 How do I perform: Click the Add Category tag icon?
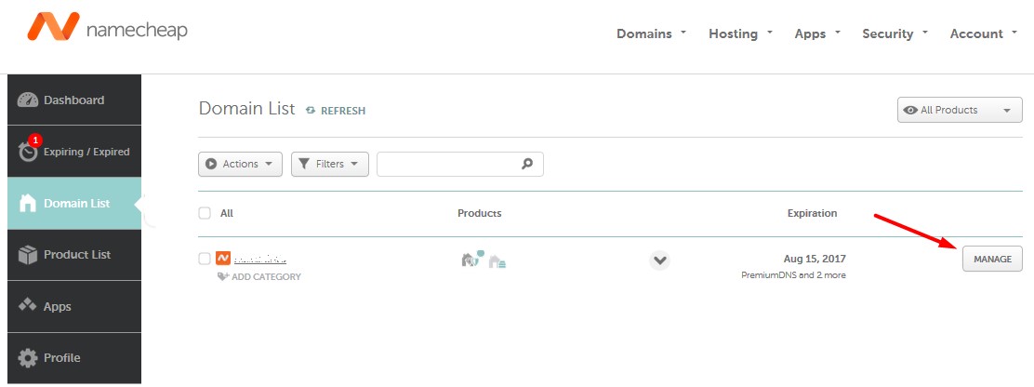point(223,277)
